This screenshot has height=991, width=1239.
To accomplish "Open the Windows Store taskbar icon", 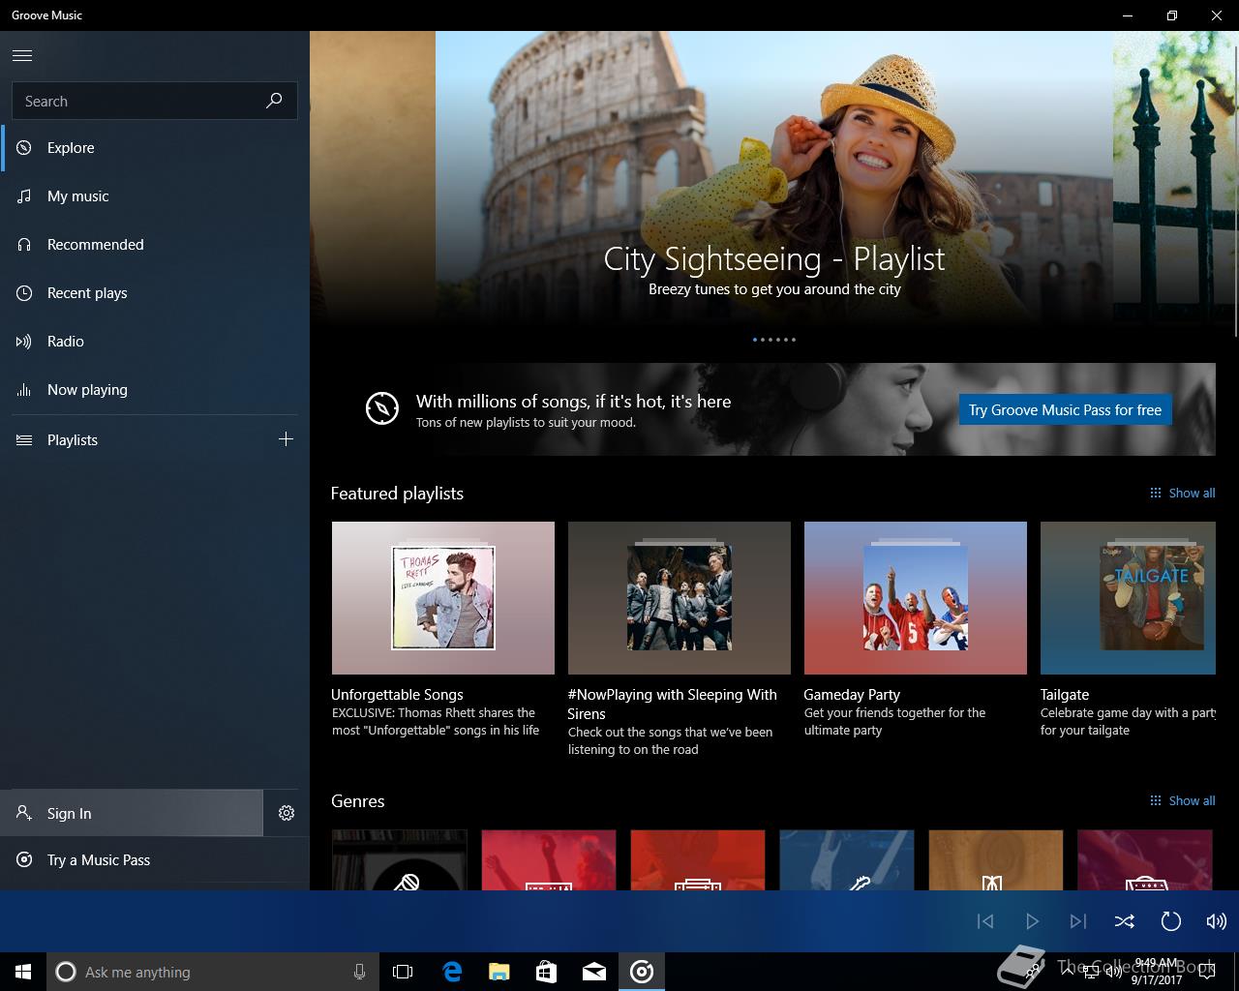I will (547, 972).
